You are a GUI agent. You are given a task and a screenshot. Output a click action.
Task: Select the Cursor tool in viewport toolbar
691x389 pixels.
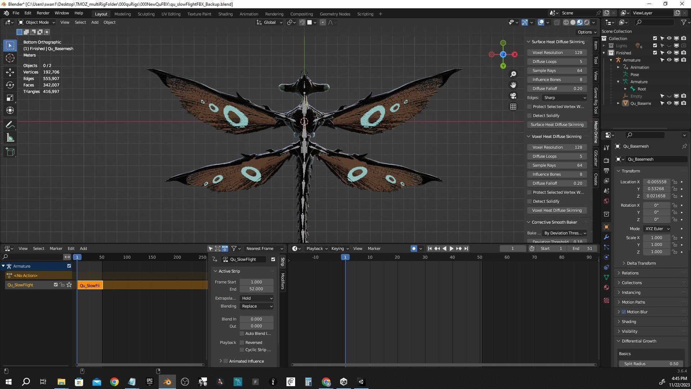click(x=10, y=58)
